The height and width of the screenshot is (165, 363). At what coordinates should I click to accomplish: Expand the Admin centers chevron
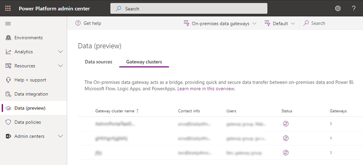pos(60,136)
